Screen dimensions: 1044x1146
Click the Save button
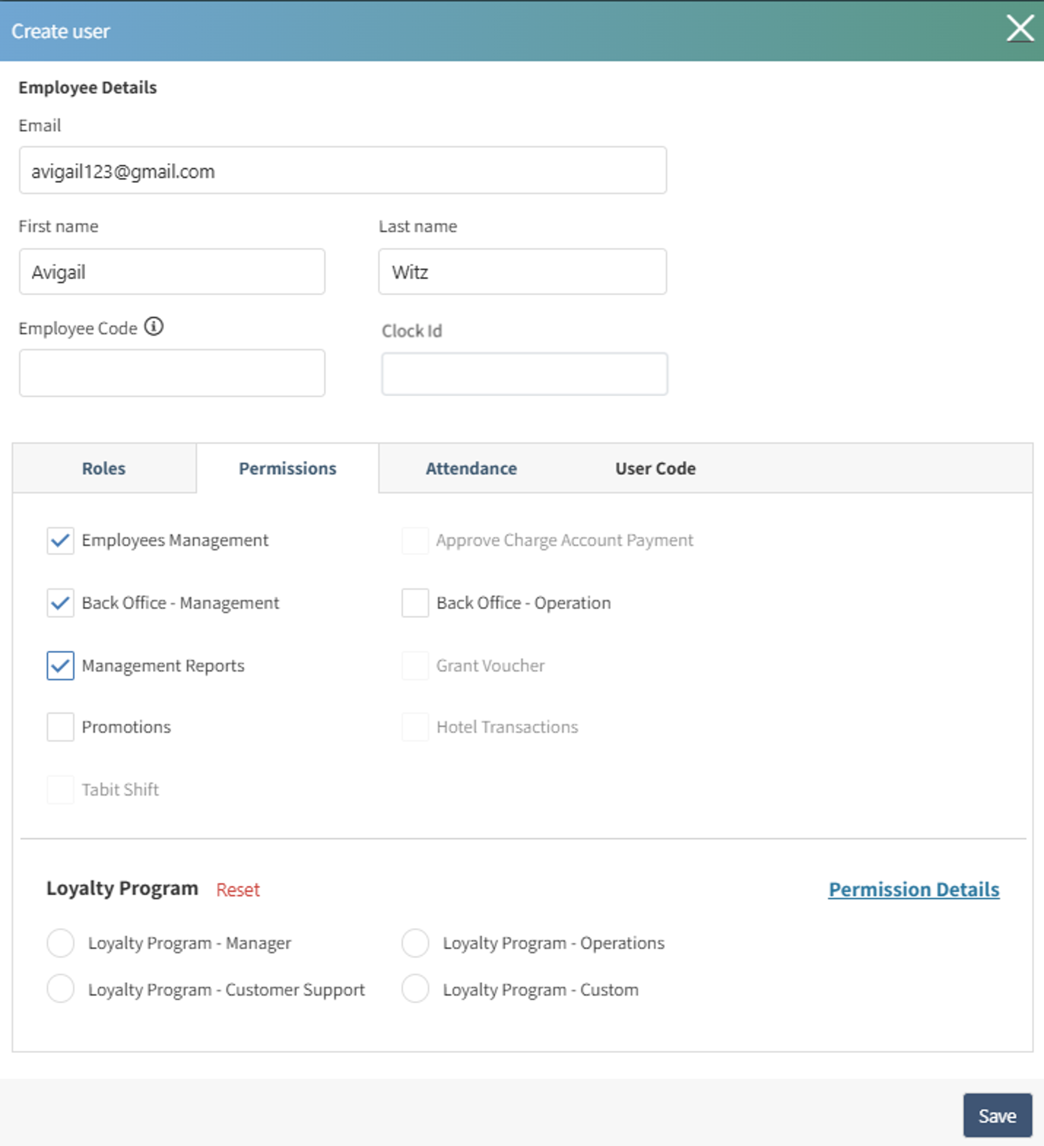pyautogui.click(x=997, y=1115)
